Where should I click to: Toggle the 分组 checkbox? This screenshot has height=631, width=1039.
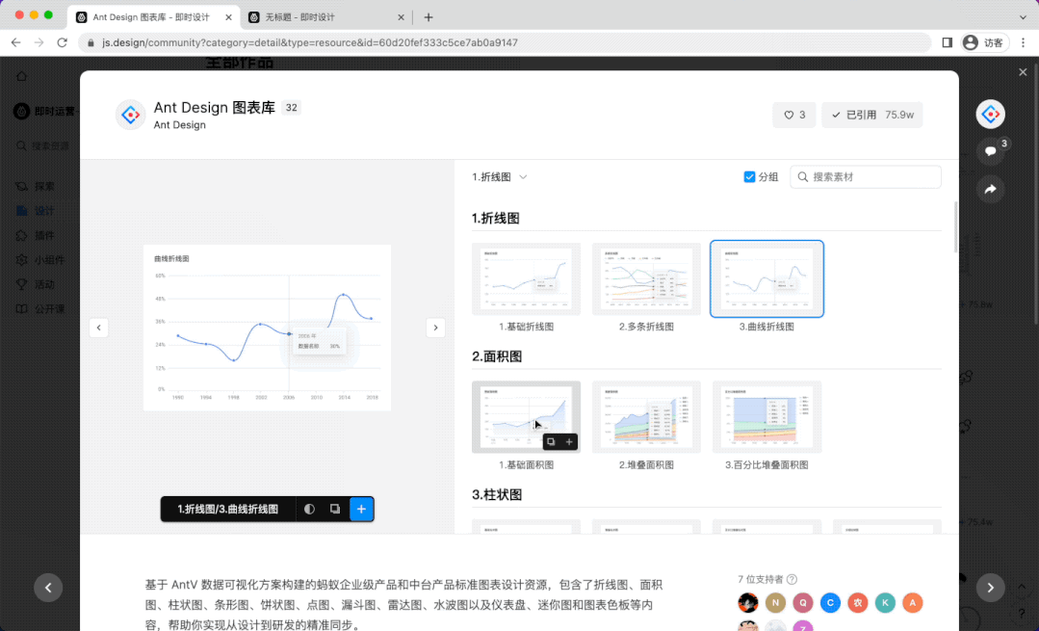click(x=749, y=177)
